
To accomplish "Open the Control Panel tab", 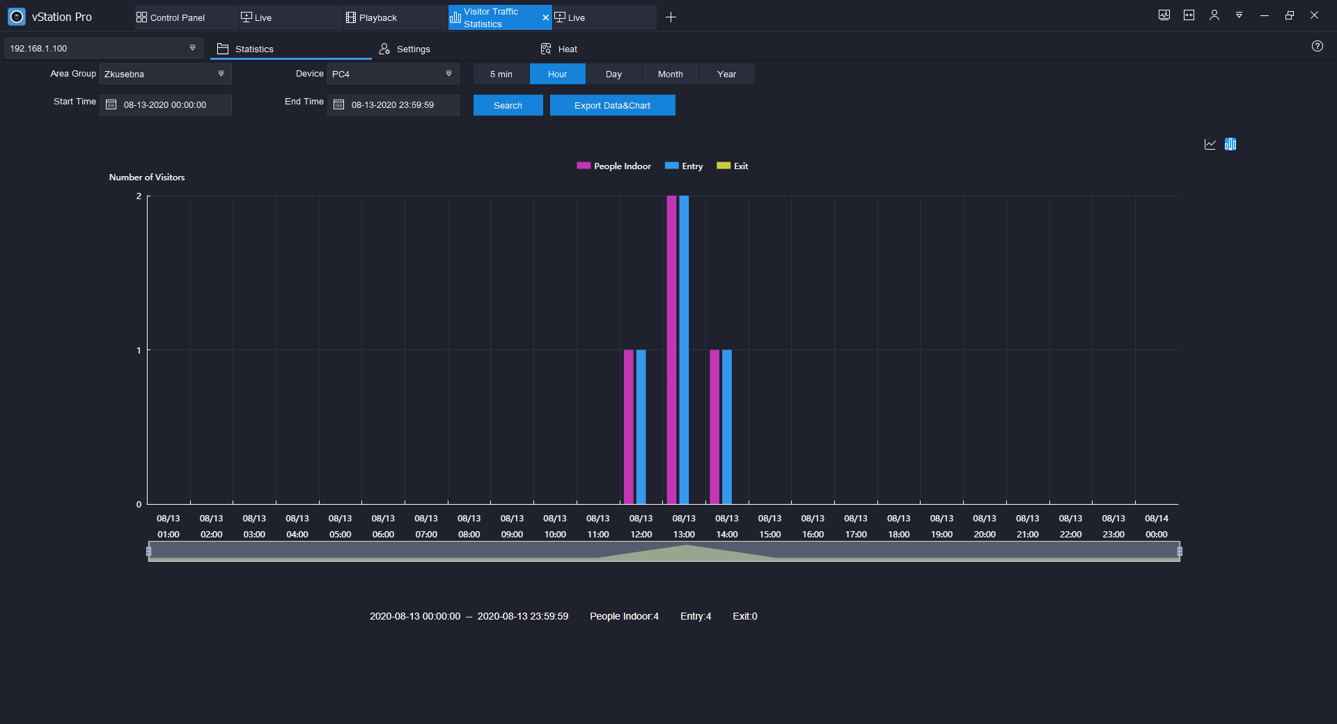I will (x=187, y=17).
